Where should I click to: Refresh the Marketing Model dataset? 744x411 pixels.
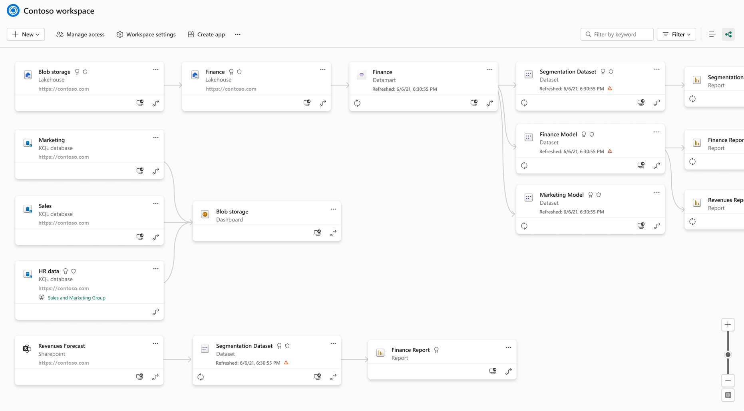coord(524,225)
